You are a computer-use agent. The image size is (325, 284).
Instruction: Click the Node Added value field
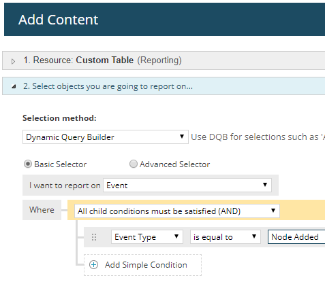(296, 237)
